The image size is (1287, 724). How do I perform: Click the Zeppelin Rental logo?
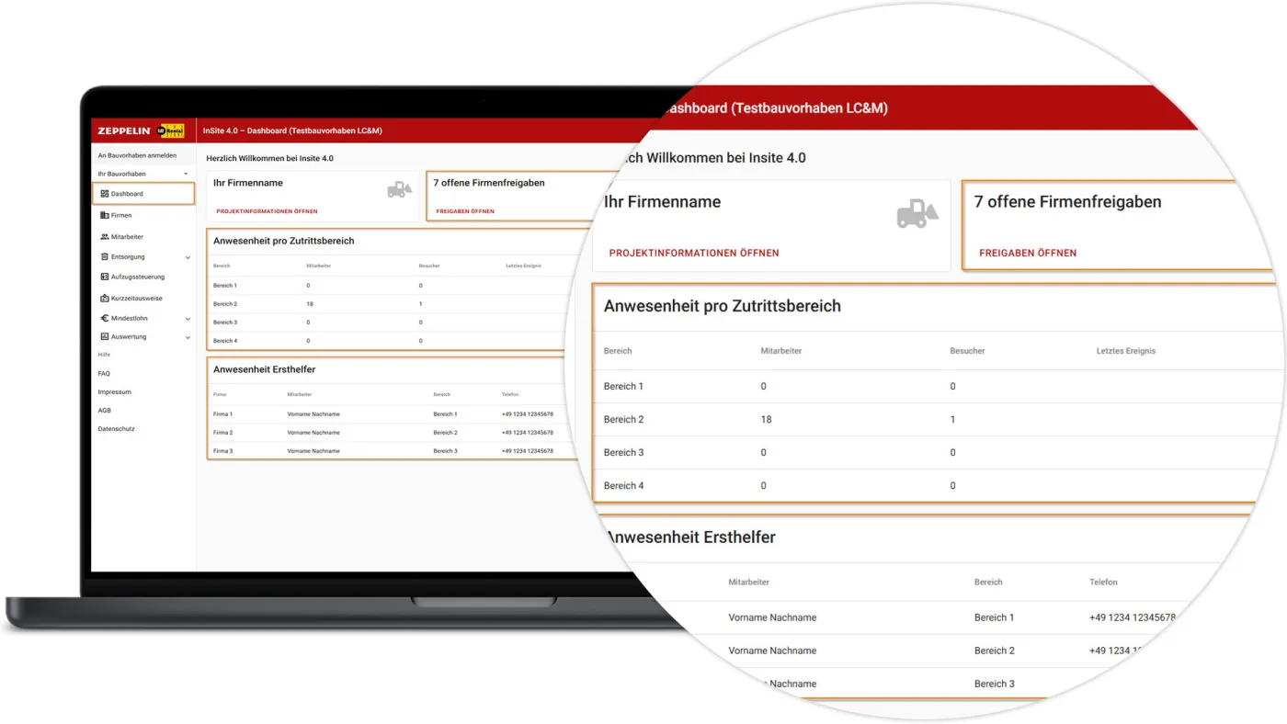[x=142, y=130]
